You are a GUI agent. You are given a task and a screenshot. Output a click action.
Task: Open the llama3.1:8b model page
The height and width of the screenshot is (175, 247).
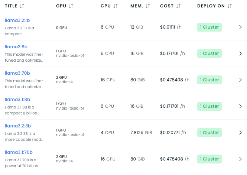[x=17, y=100]
